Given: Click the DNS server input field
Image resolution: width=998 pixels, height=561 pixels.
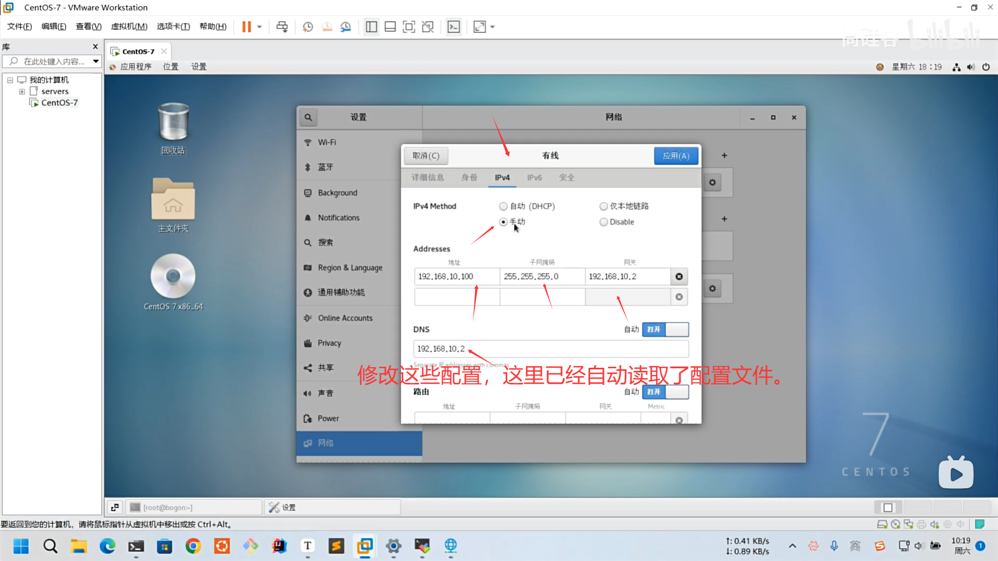Looking at the screenshot, I should (x=551, y=349).
